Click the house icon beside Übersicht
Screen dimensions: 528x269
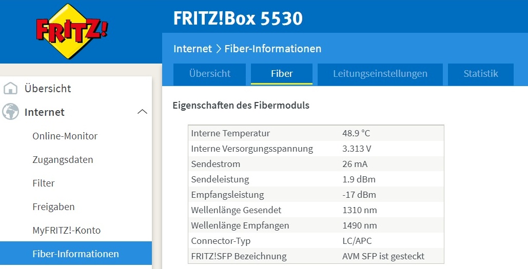(10, 89)
